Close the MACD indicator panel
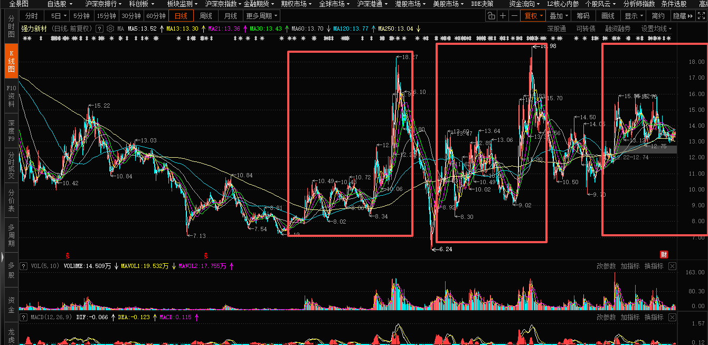 click(672, 318)
